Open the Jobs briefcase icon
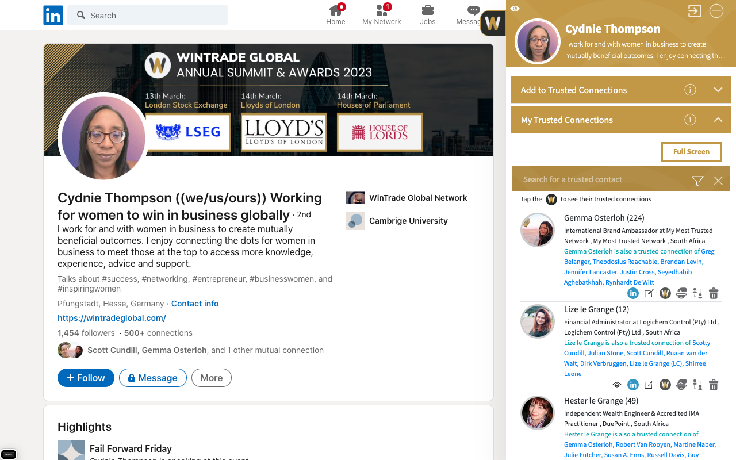The image size is (736, 460). coord(428,15)
